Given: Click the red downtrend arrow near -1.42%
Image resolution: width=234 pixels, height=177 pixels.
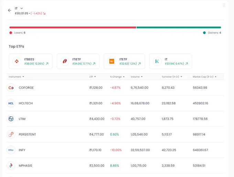Looking at the screenshot, I should (44, 13).
